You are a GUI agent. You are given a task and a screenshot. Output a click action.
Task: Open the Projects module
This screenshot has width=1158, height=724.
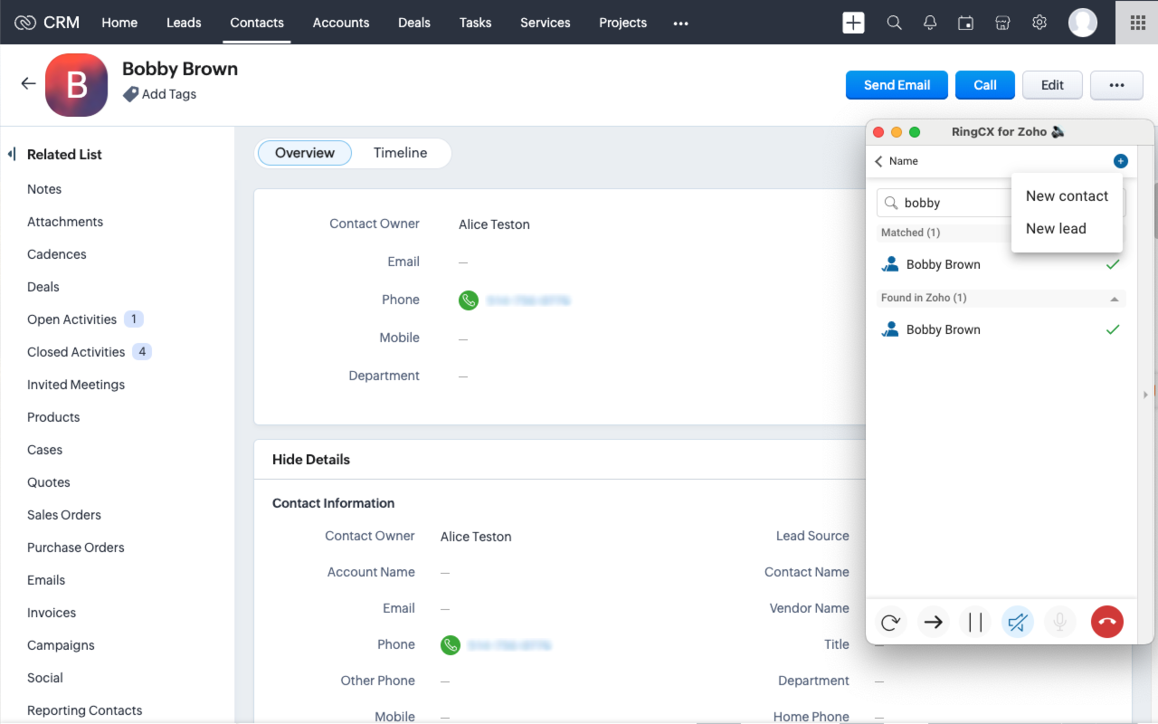tap(623, 23)
